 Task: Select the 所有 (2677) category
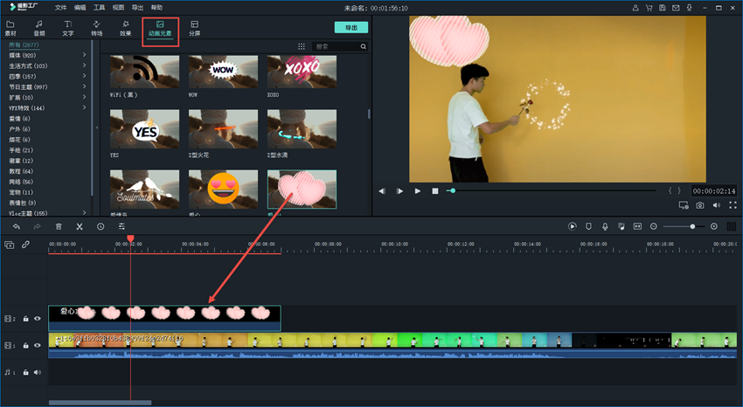pyautogui.click(x=24, y=45)
